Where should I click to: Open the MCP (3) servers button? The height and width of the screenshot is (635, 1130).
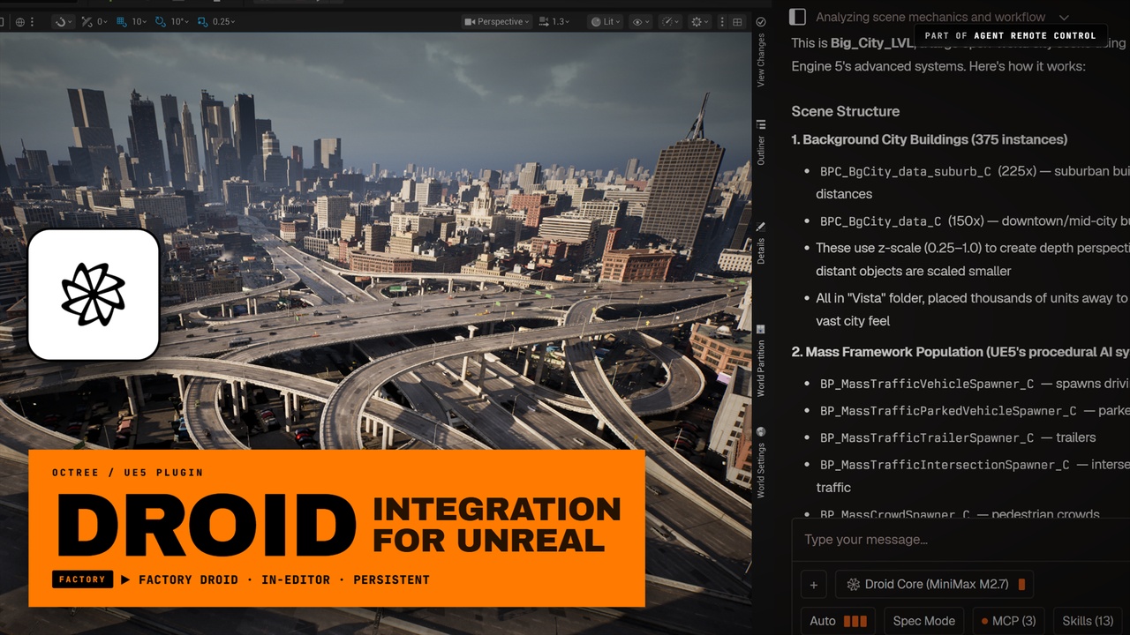(1007, 621)
